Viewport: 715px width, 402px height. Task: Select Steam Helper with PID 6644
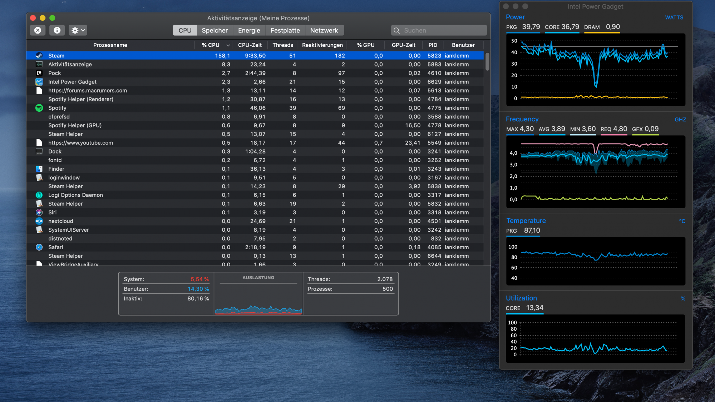255,256
